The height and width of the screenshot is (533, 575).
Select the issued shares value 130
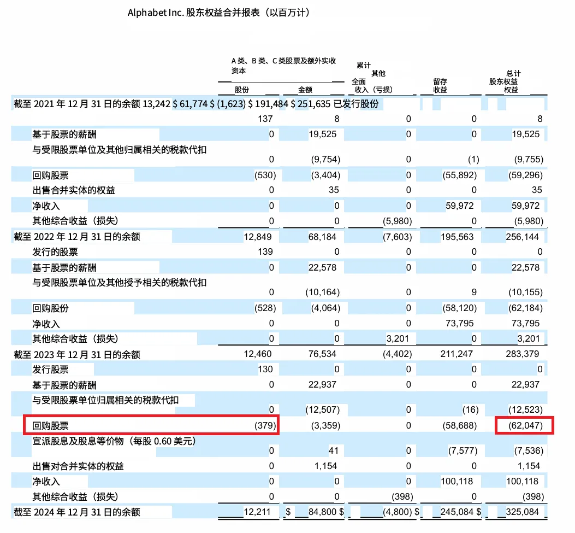pos(265,370)
